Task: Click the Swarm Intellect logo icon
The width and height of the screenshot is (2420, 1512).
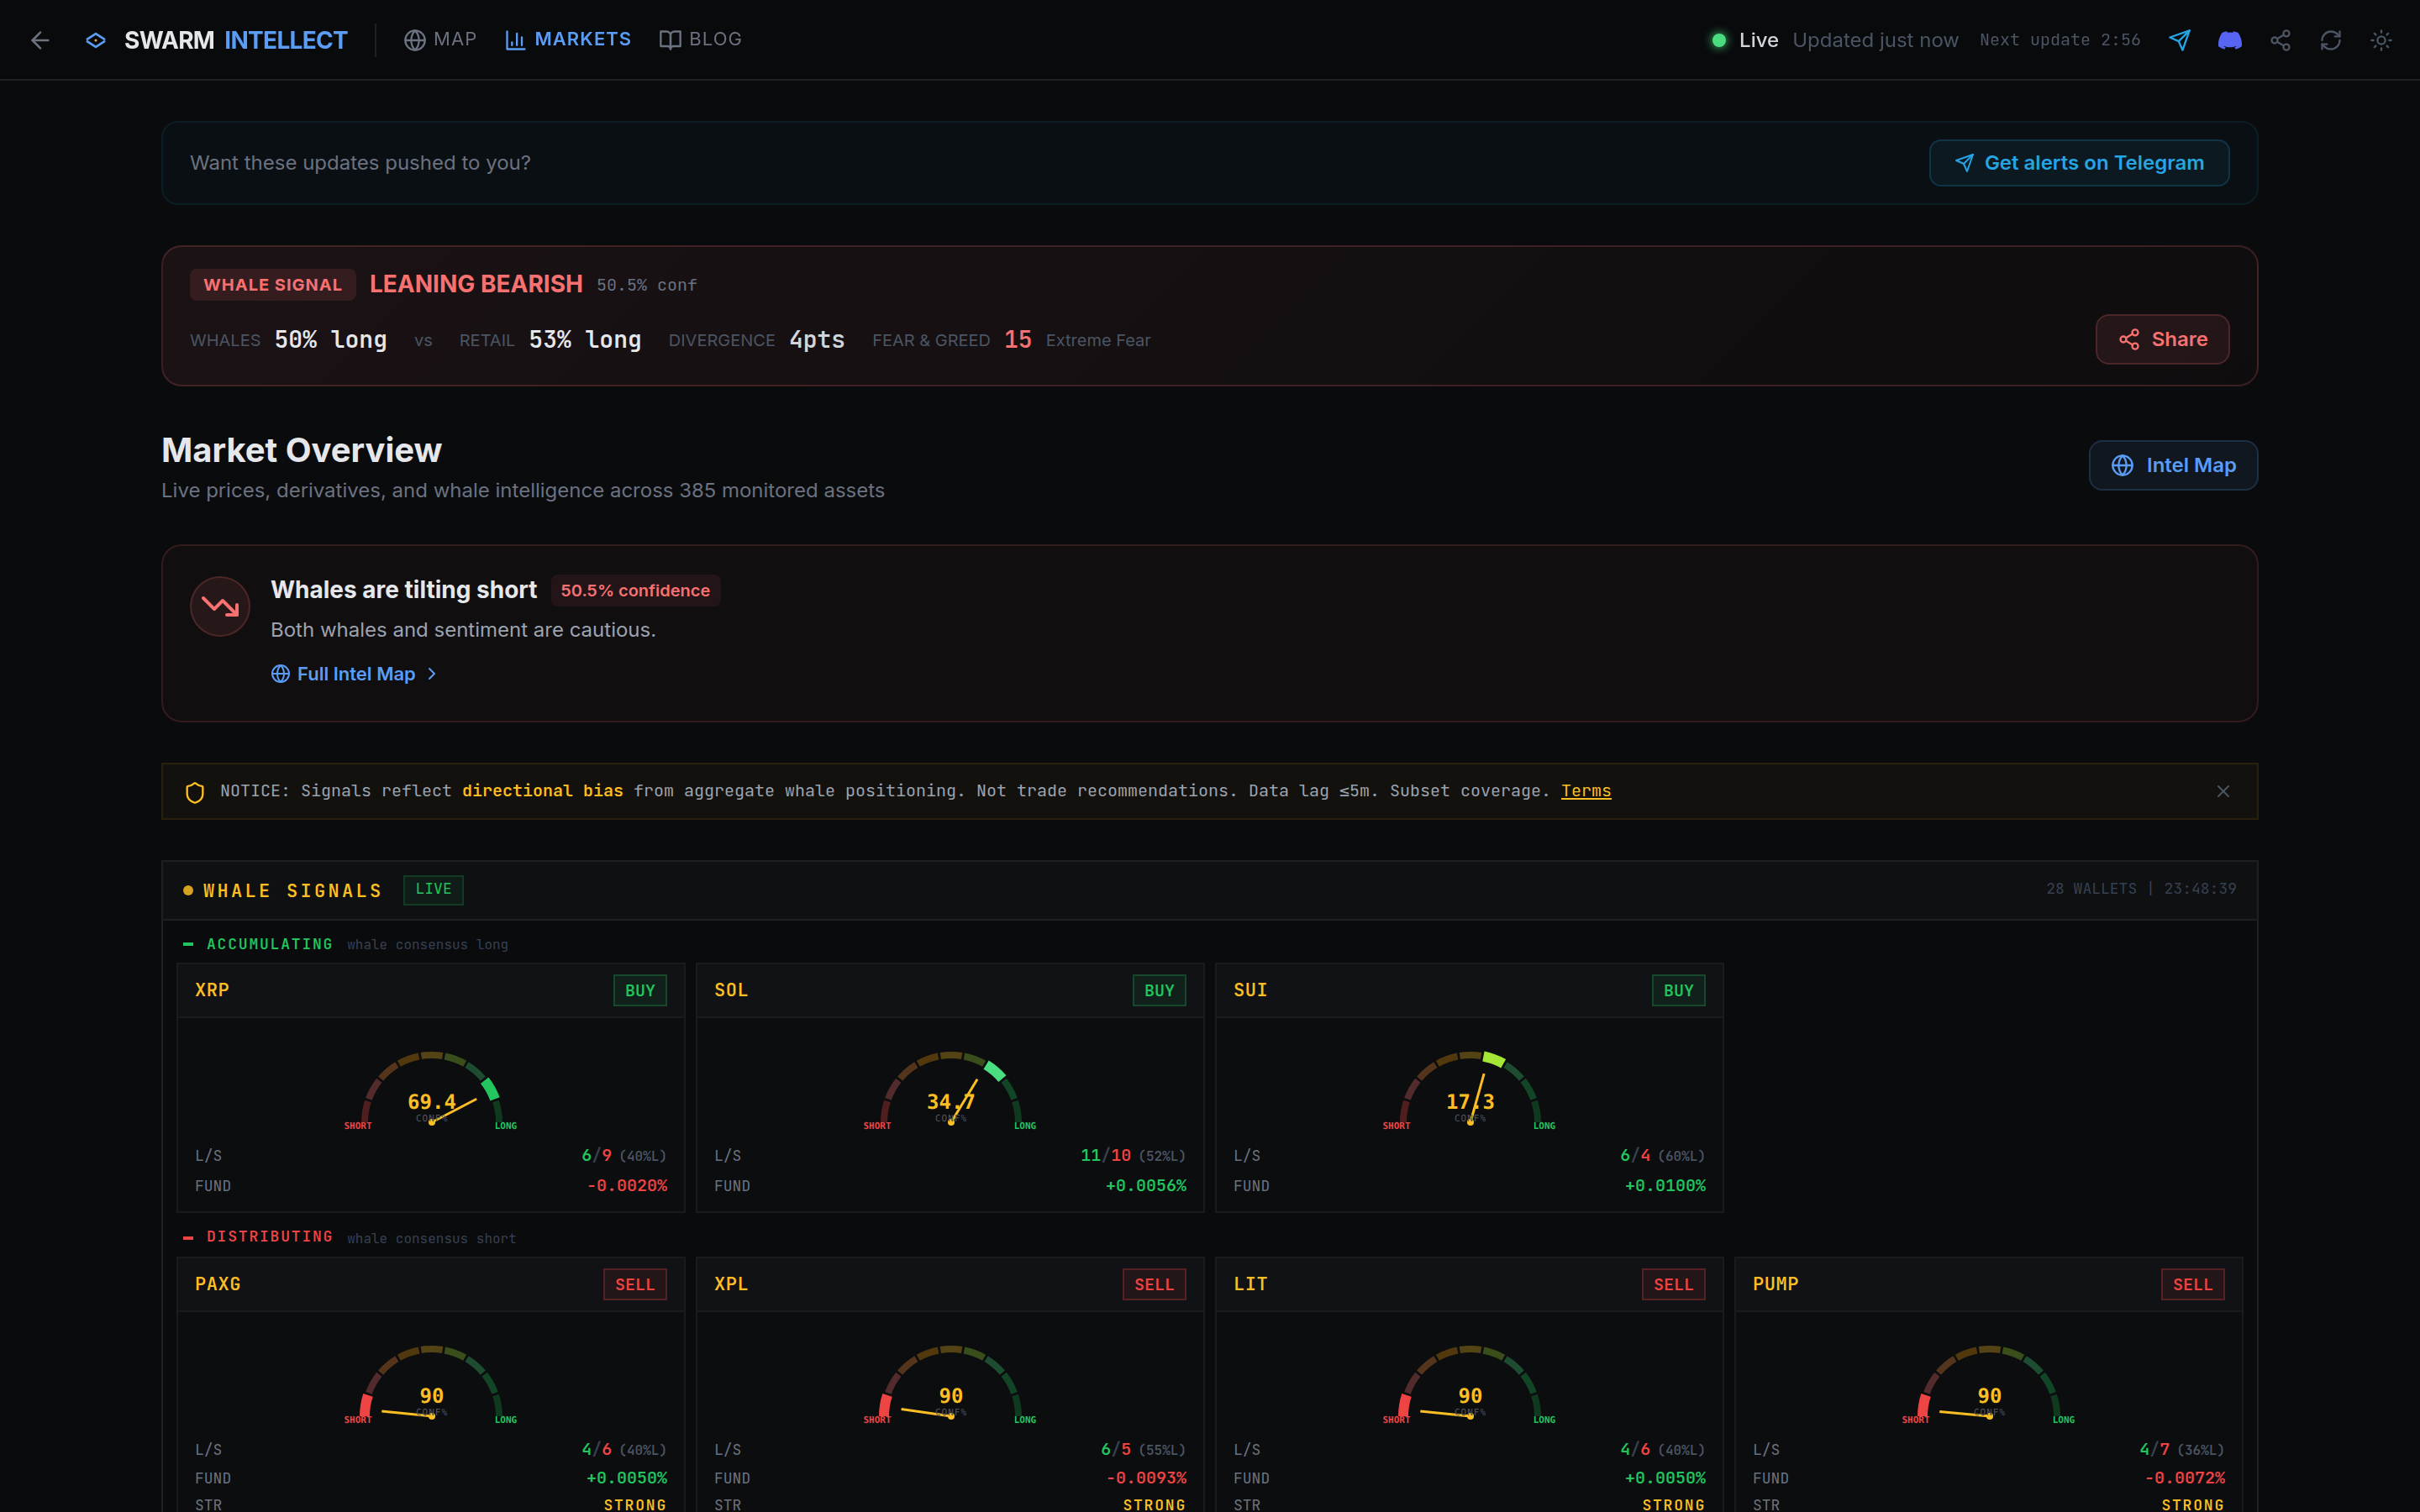Action: [x=96, y=40]
